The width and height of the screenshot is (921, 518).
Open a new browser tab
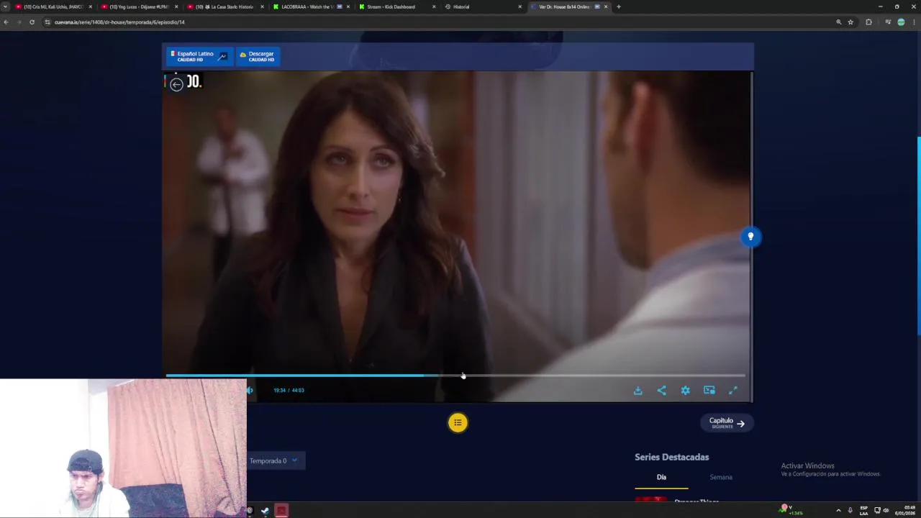pyautogui.click(x=618, y=6)
